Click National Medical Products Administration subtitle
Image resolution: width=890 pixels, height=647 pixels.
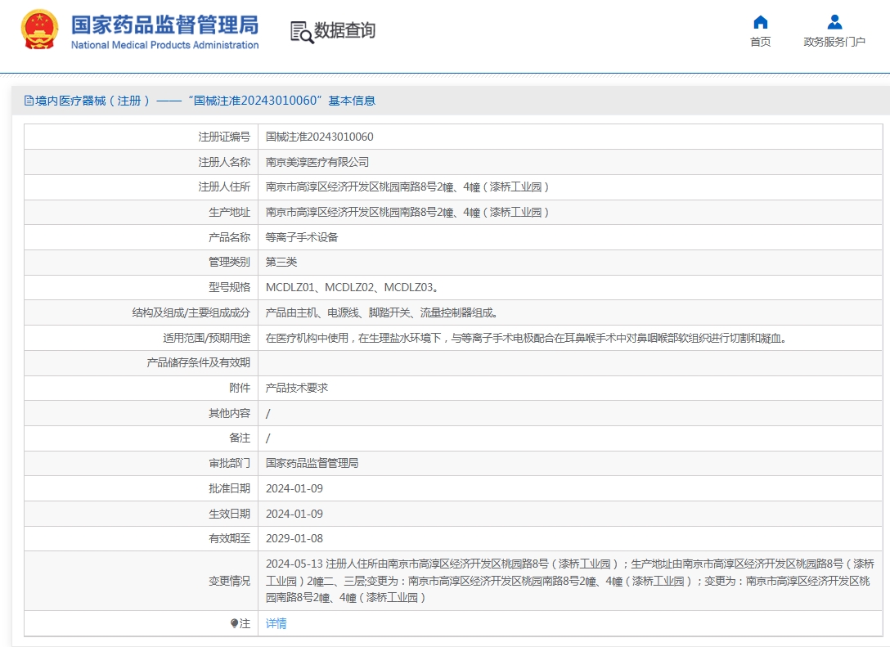pos(164,45)
